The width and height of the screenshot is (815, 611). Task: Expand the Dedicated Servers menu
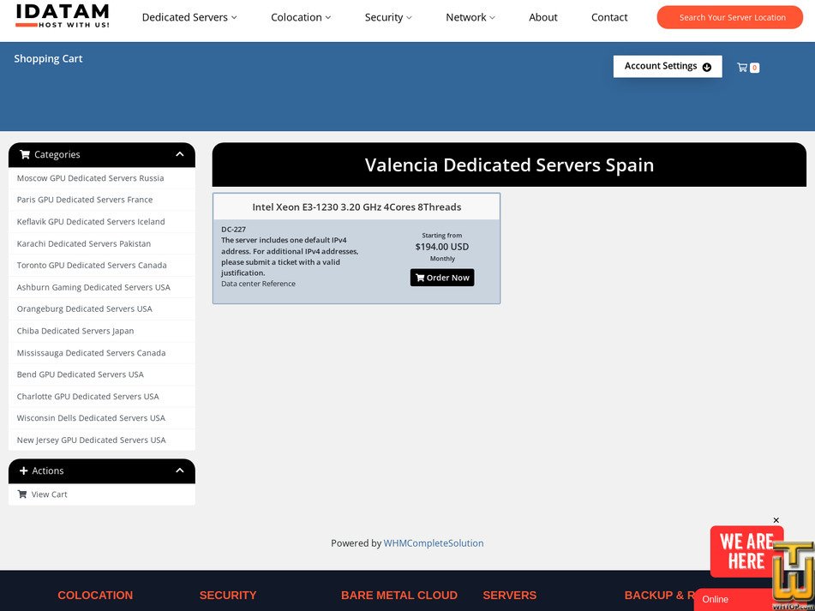tap(189, 17)
